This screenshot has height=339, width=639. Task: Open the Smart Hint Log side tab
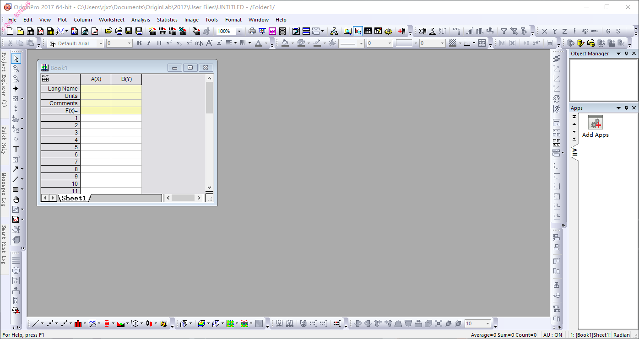[x=4, y=245]
